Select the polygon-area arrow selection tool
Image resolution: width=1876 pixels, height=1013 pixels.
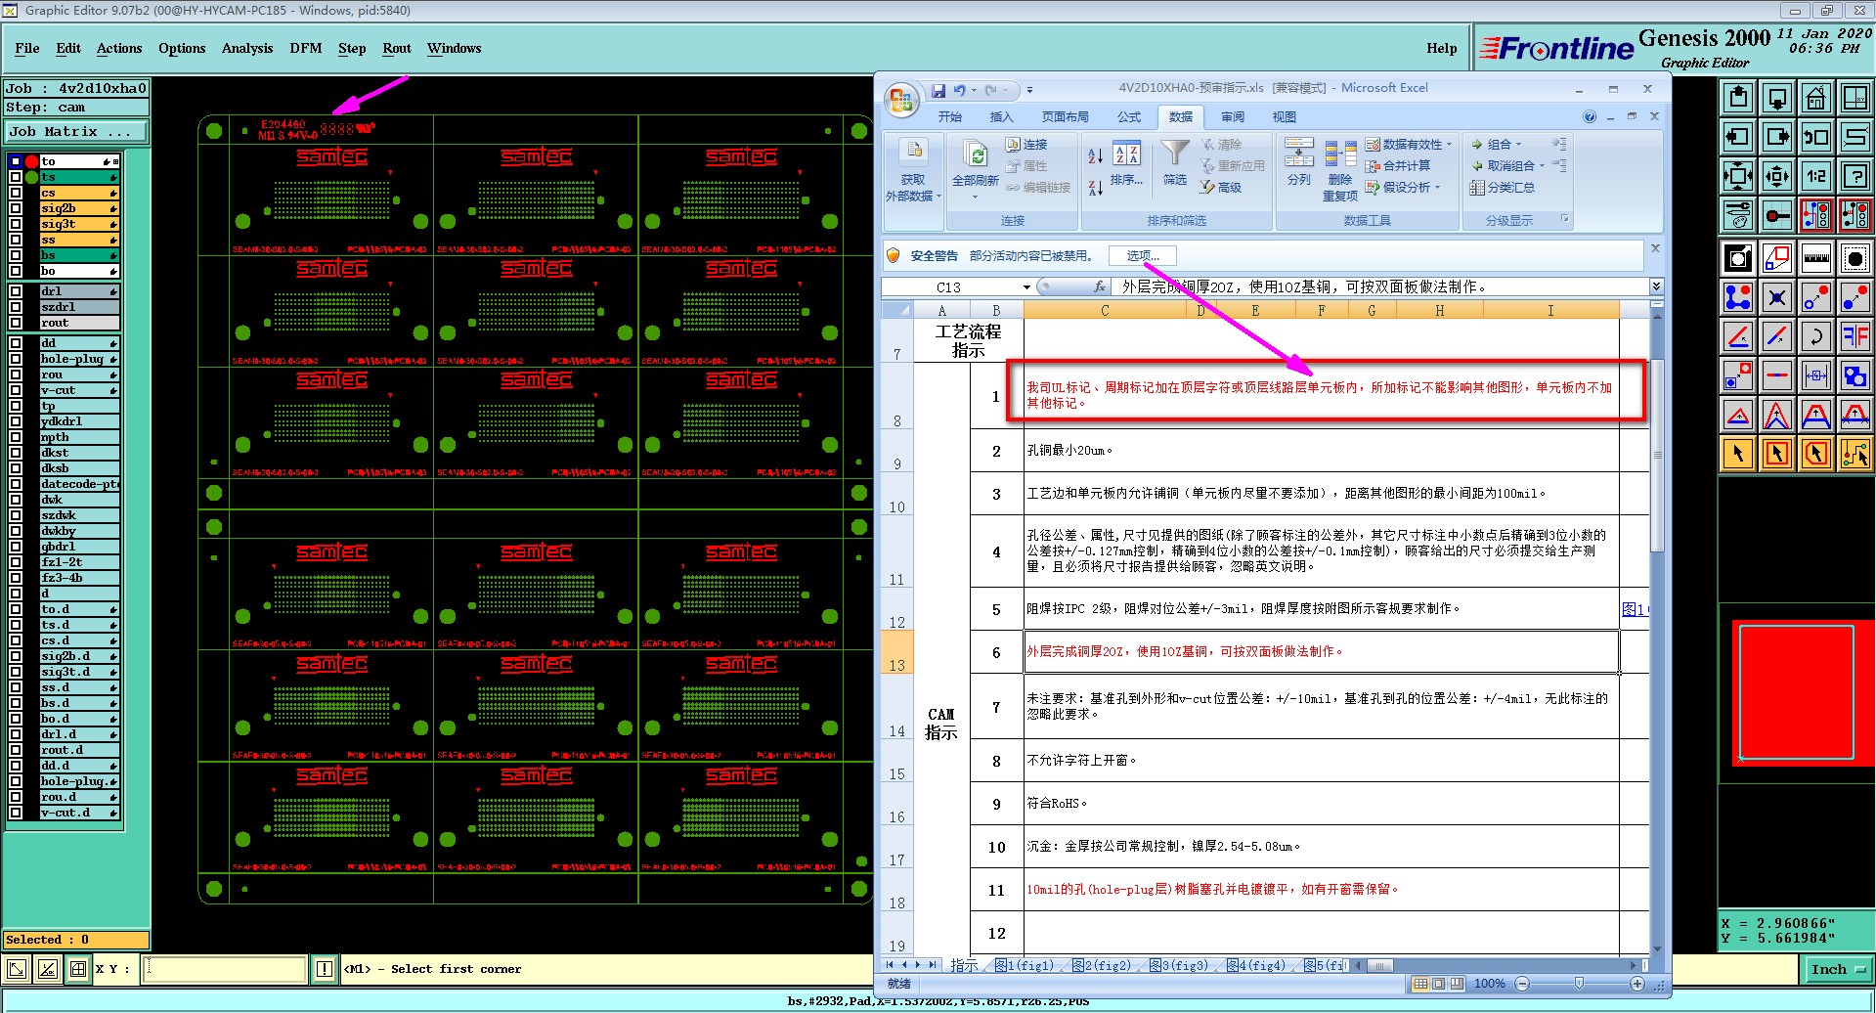point(1815,454)
